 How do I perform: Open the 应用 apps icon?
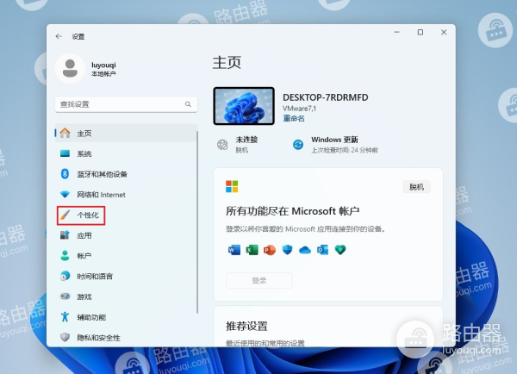pos(65,235)
